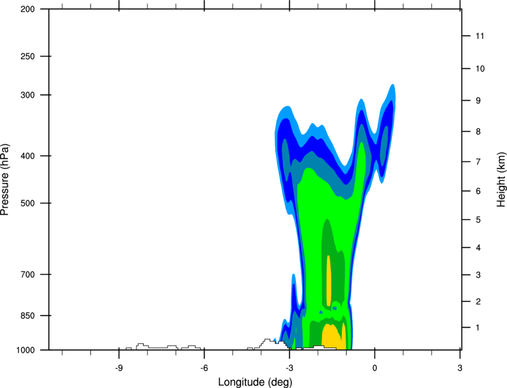
Task: Click the height label 6 km
Action: [x=478, y=191]
